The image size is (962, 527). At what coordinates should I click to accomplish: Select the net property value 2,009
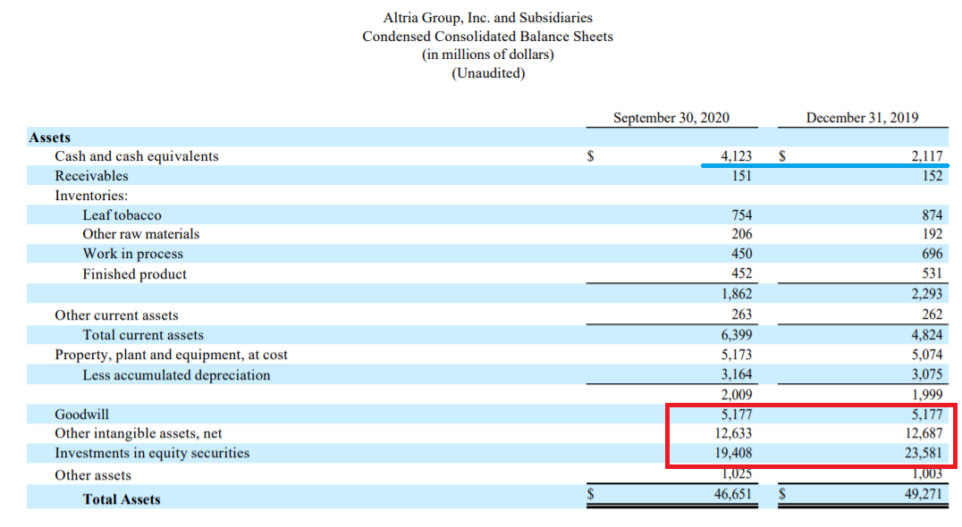pos(736,395)
